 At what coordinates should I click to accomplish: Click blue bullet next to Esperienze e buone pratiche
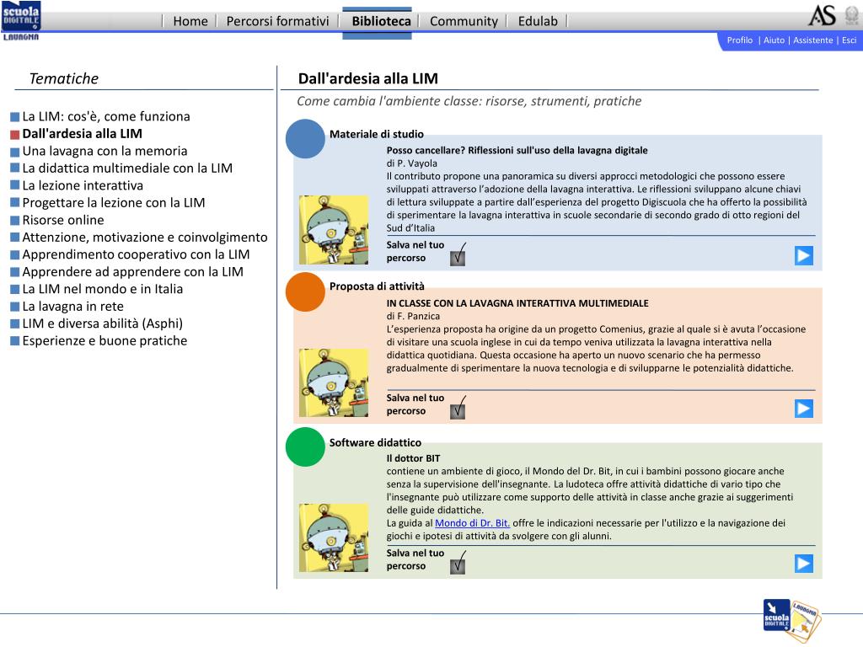(x=15, y=342)
